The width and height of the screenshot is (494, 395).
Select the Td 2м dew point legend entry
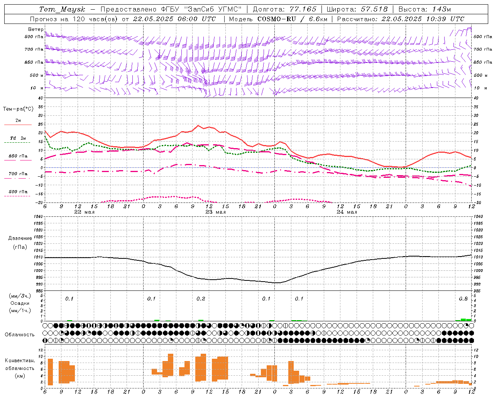coord(18,138)
